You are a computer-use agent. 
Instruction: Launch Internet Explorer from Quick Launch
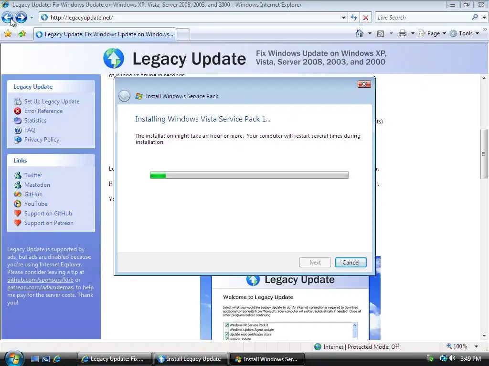tap(57, 359)
